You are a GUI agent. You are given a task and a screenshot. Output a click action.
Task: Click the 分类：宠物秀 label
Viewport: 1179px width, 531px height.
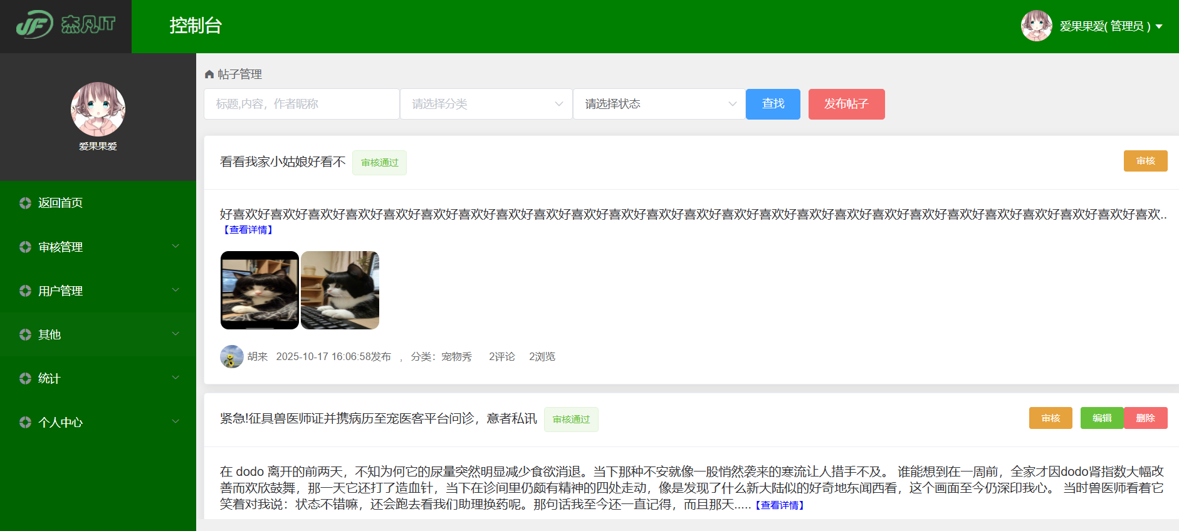441,357
